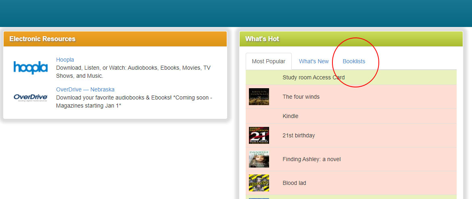Click the Electronic Resources header
The image size is (472, 199).
[115, 39]
